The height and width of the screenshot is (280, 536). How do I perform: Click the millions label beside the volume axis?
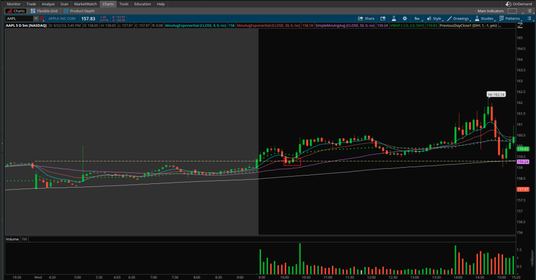(532, 258)
